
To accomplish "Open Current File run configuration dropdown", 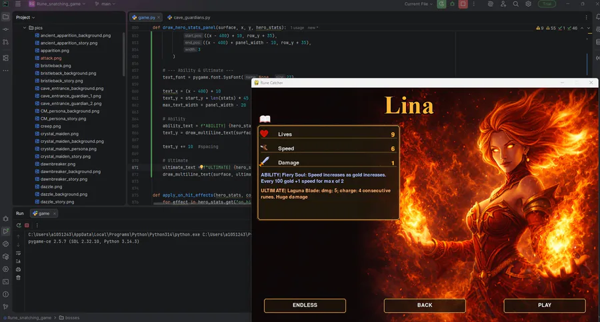I will point(419,4).
